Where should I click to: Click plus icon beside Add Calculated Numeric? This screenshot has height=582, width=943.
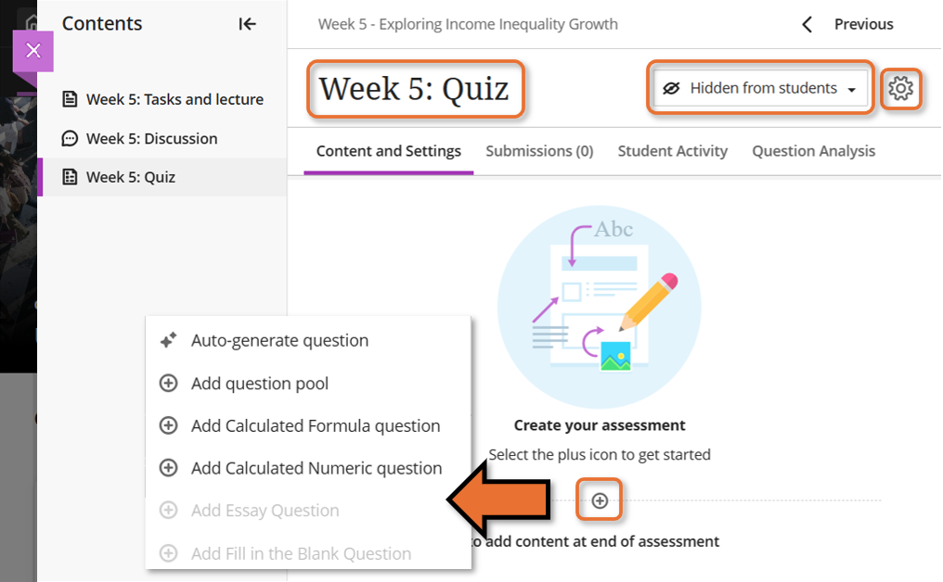pyautogui.click(x=168, y=468)
